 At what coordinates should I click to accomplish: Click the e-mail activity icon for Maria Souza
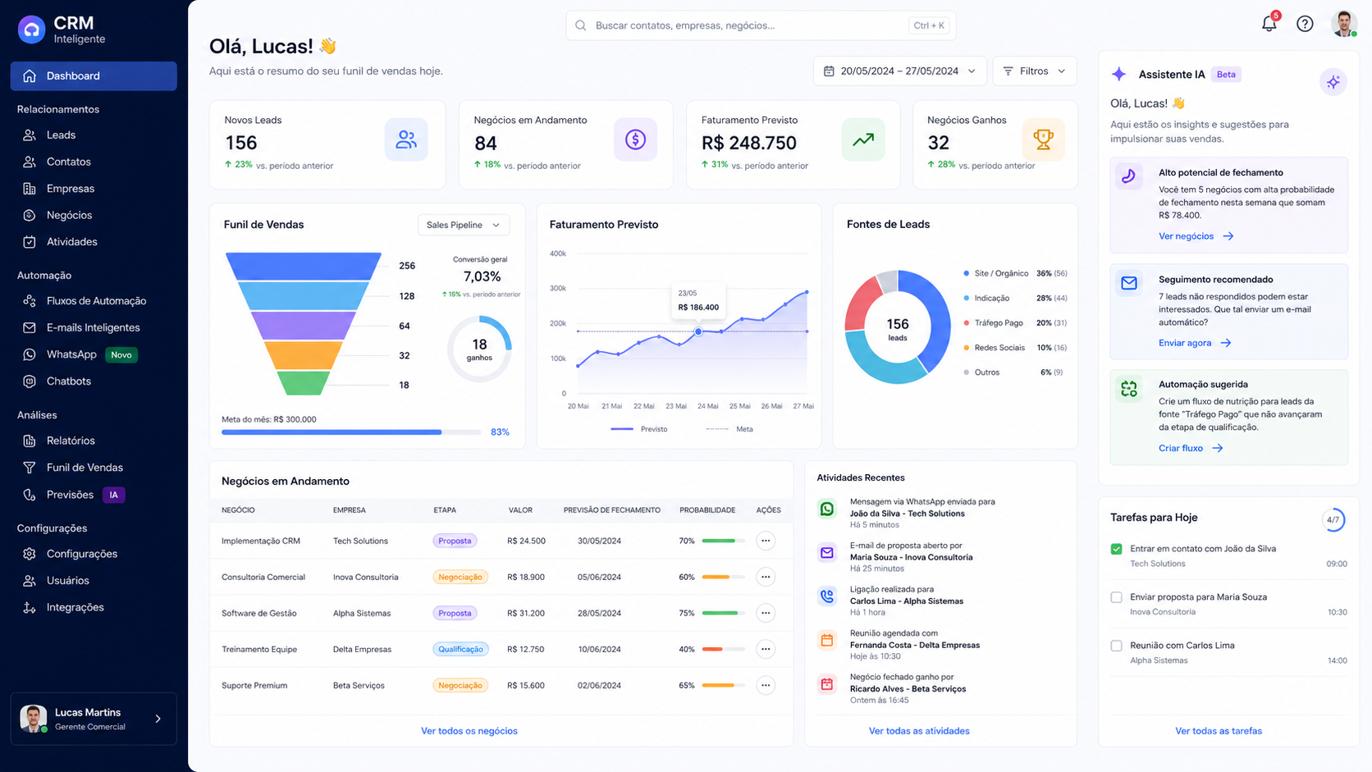[x=827, y=553]
